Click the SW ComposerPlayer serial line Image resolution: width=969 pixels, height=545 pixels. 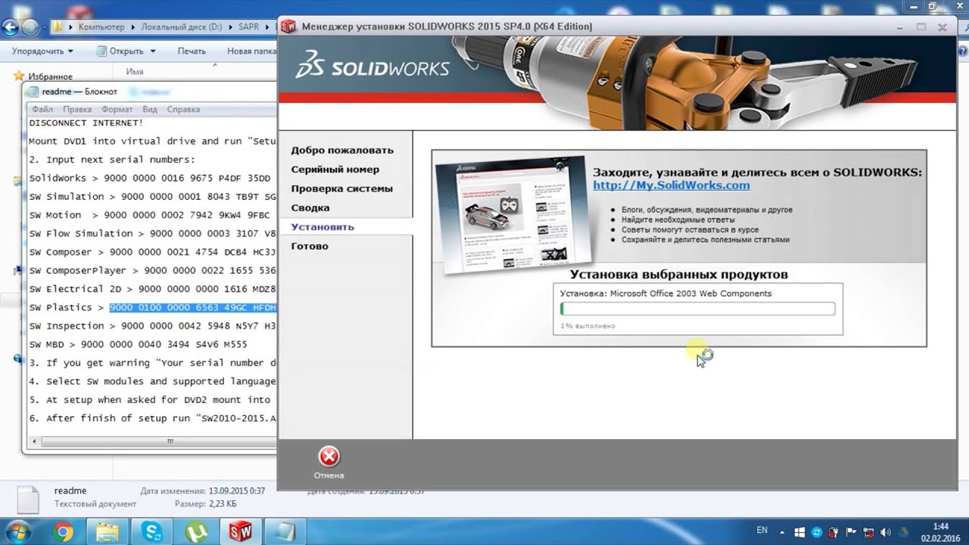coord(153,270)
